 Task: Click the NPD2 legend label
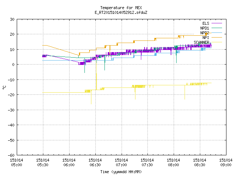(205, 33)
